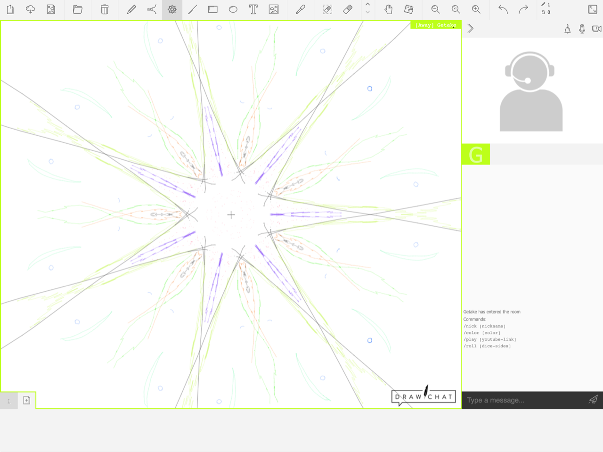Clear the board with the trash icon
The width and height of the screenshot is (603, 452).
pos(105,9)
